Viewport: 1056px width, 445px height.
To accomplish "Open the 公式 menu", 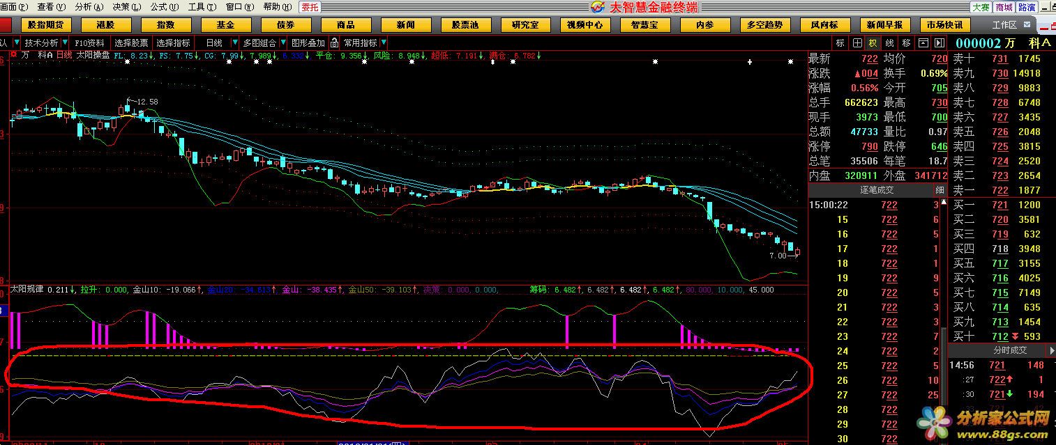I will coord(160,7).
